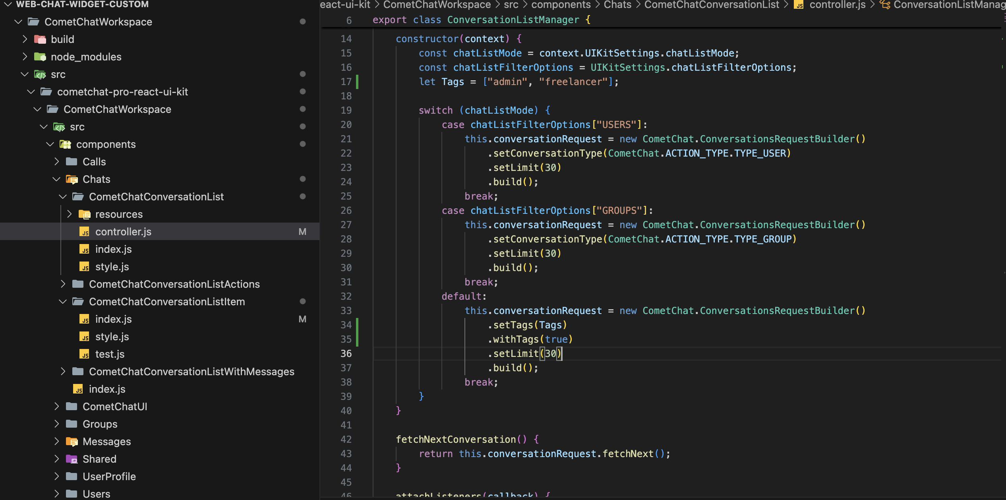Open index.js directly under Chats folder
The height and width of the screenshot is (500, 1006).
(160, 389)
